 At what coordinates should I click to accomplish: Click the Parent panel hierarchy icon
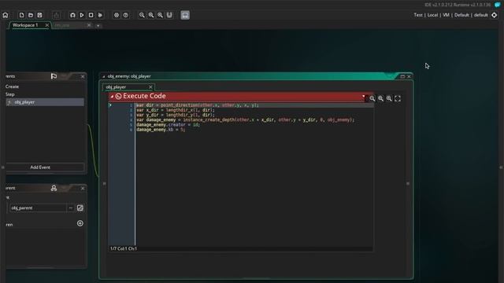pos(54,188)
